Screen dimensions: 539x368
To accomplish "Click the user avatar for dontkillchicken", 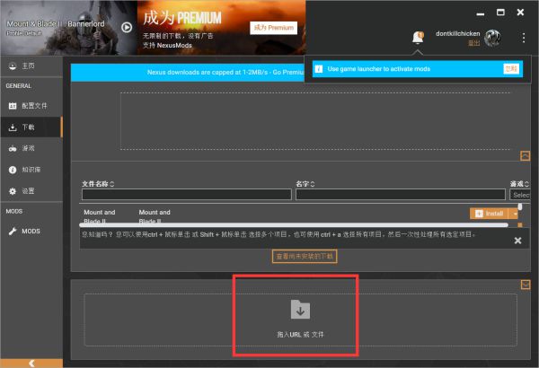I will tap(491, 38).
